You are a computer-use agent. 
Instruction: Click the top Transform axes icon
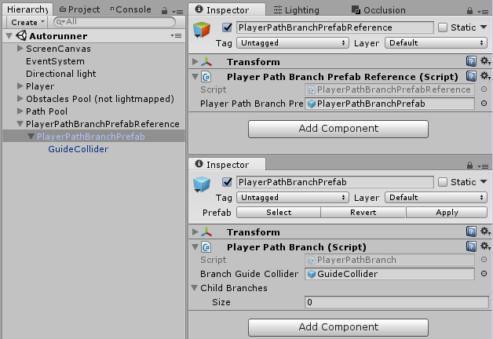coord(206,61)
